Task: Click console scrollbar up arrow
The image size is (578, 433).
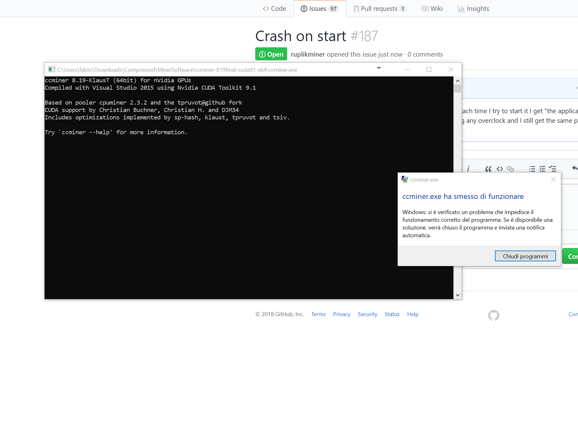Action: pos(458,80)
